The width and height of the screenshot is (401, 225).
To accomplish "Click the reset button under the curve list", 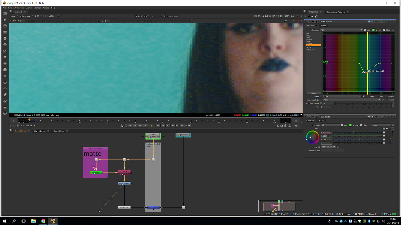I will pos(314,93).
